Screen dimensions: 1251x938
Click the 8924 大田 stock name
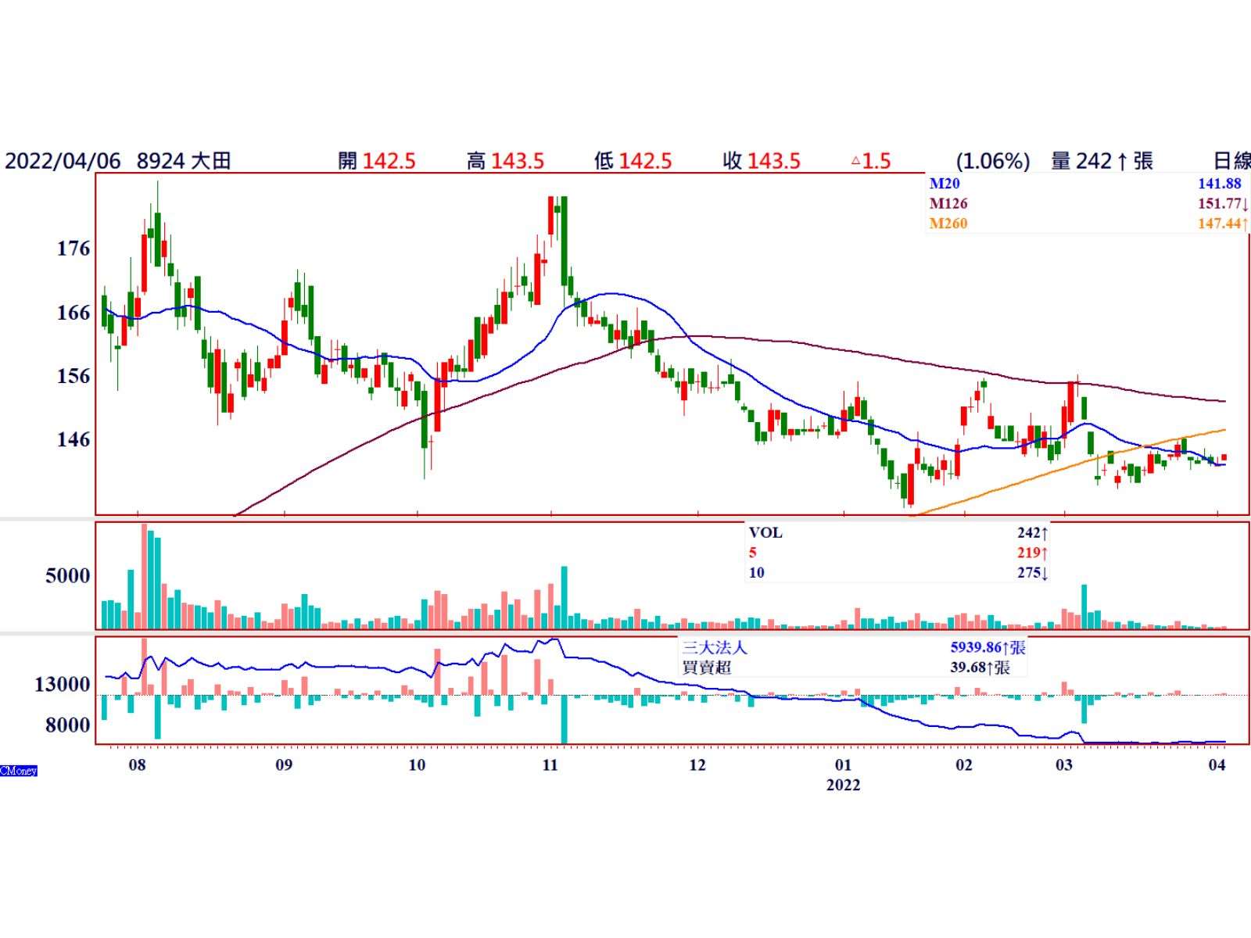pyautogui.click(x=184, y=161)
